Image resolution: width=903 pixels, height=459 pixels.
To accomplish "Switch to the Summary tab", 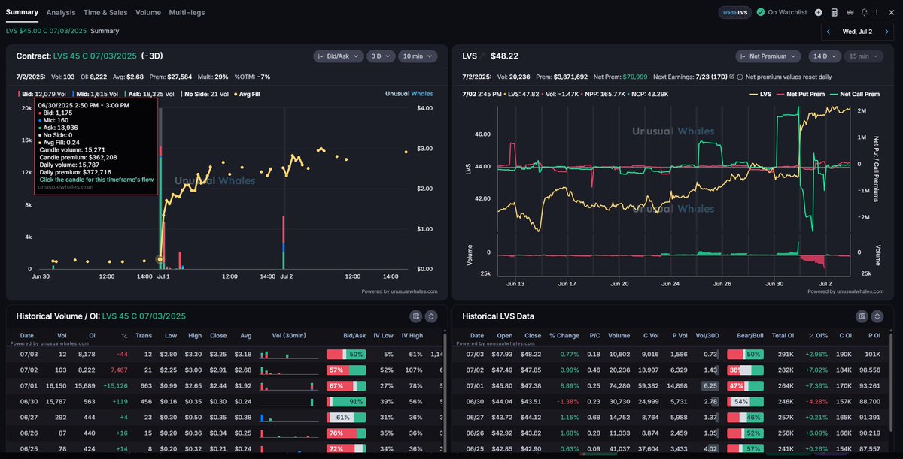I will click(22, 12).
